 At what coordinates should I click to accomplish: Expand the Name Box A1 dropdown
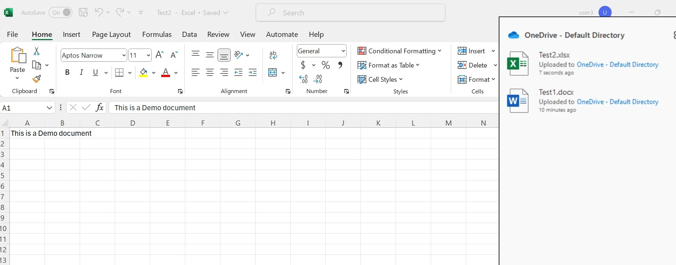click(x=49, y=108)
